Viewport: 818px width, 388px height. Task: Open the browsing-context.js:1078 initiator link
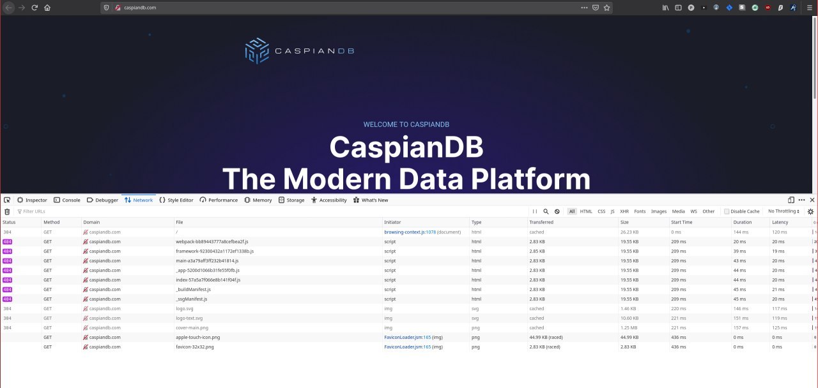[410, 232]
